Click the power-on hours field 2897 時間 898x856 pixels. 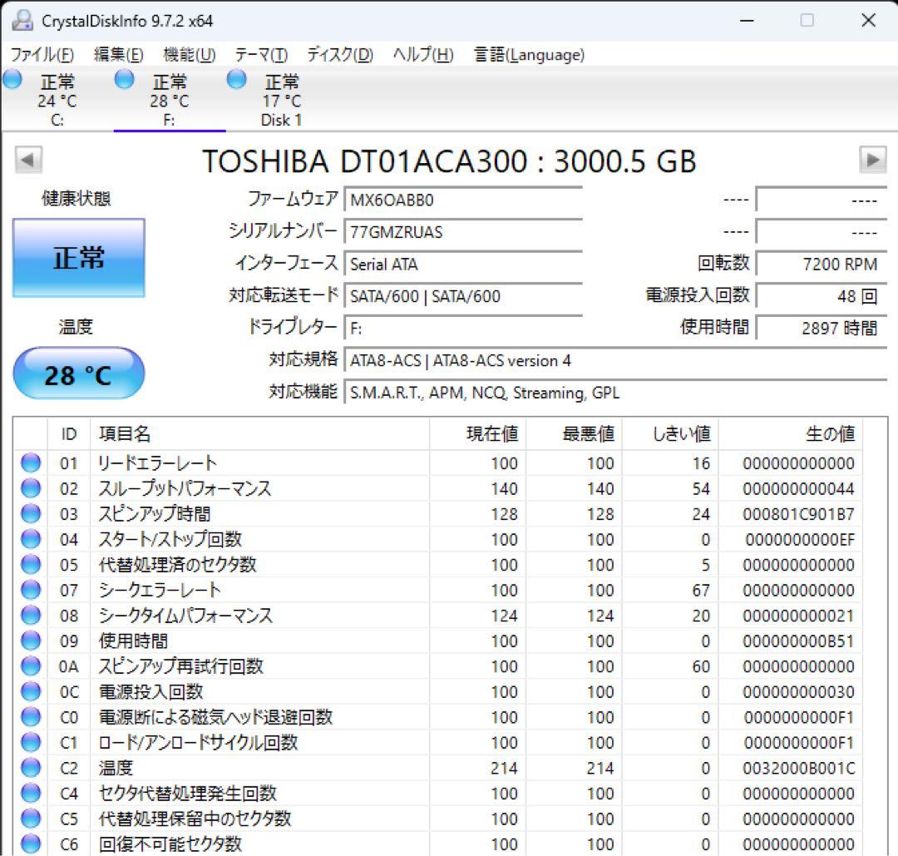coord(822,329)
